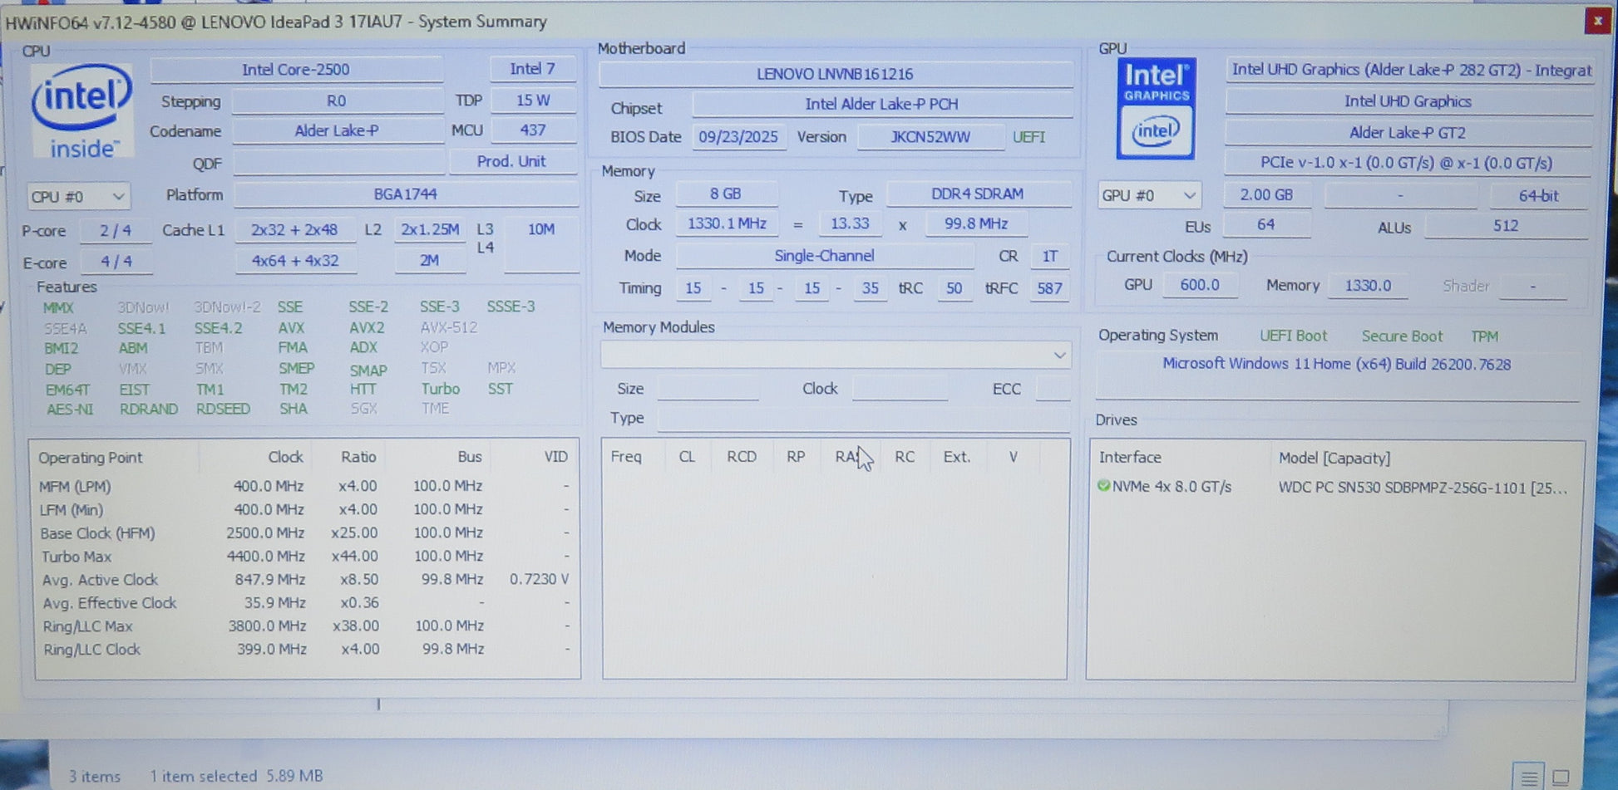1618x790 pixels.
Task: Click the Freq column header in memory table
Action: pos(626,457)
